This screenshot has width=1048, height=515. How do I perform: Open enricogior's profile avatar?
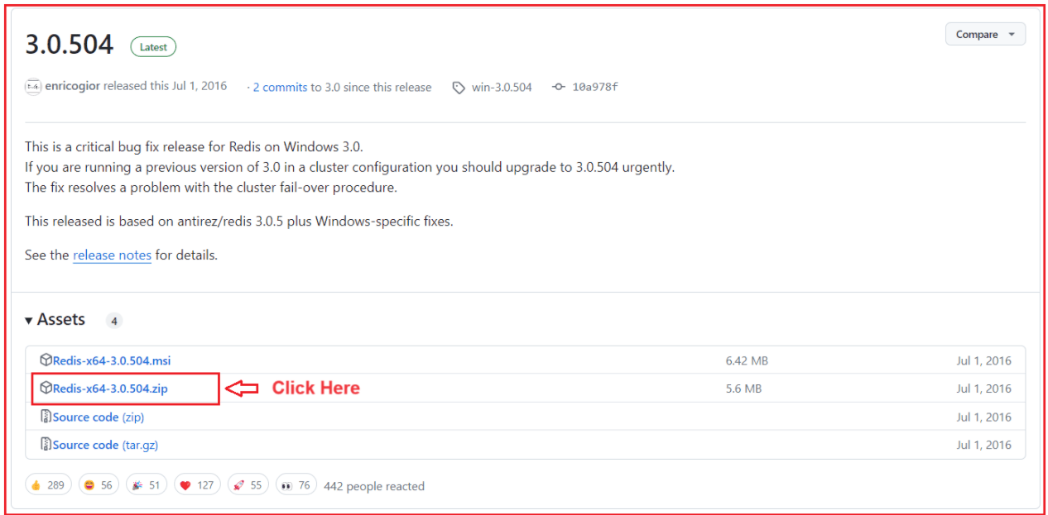[33, 86]
